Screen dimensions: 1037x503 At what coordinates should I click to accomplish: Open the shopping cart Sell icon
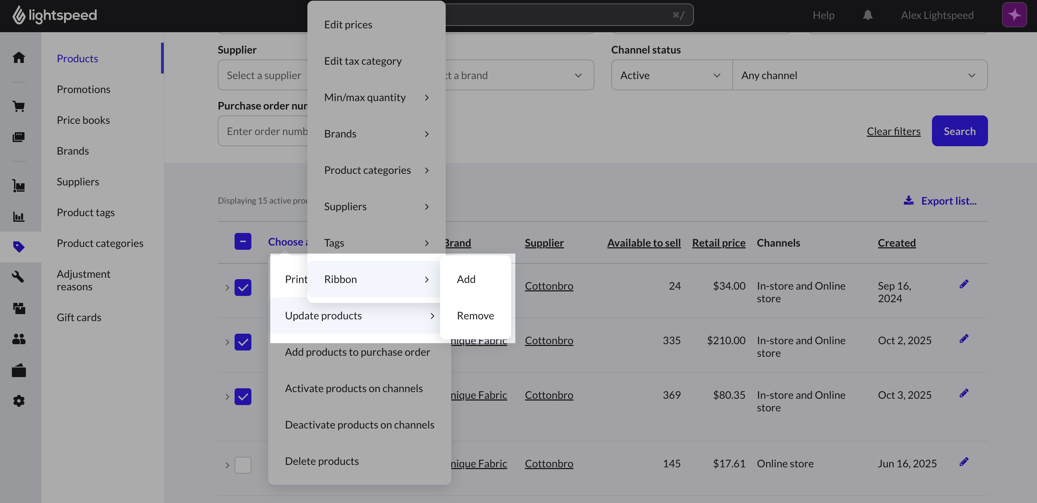19,107
